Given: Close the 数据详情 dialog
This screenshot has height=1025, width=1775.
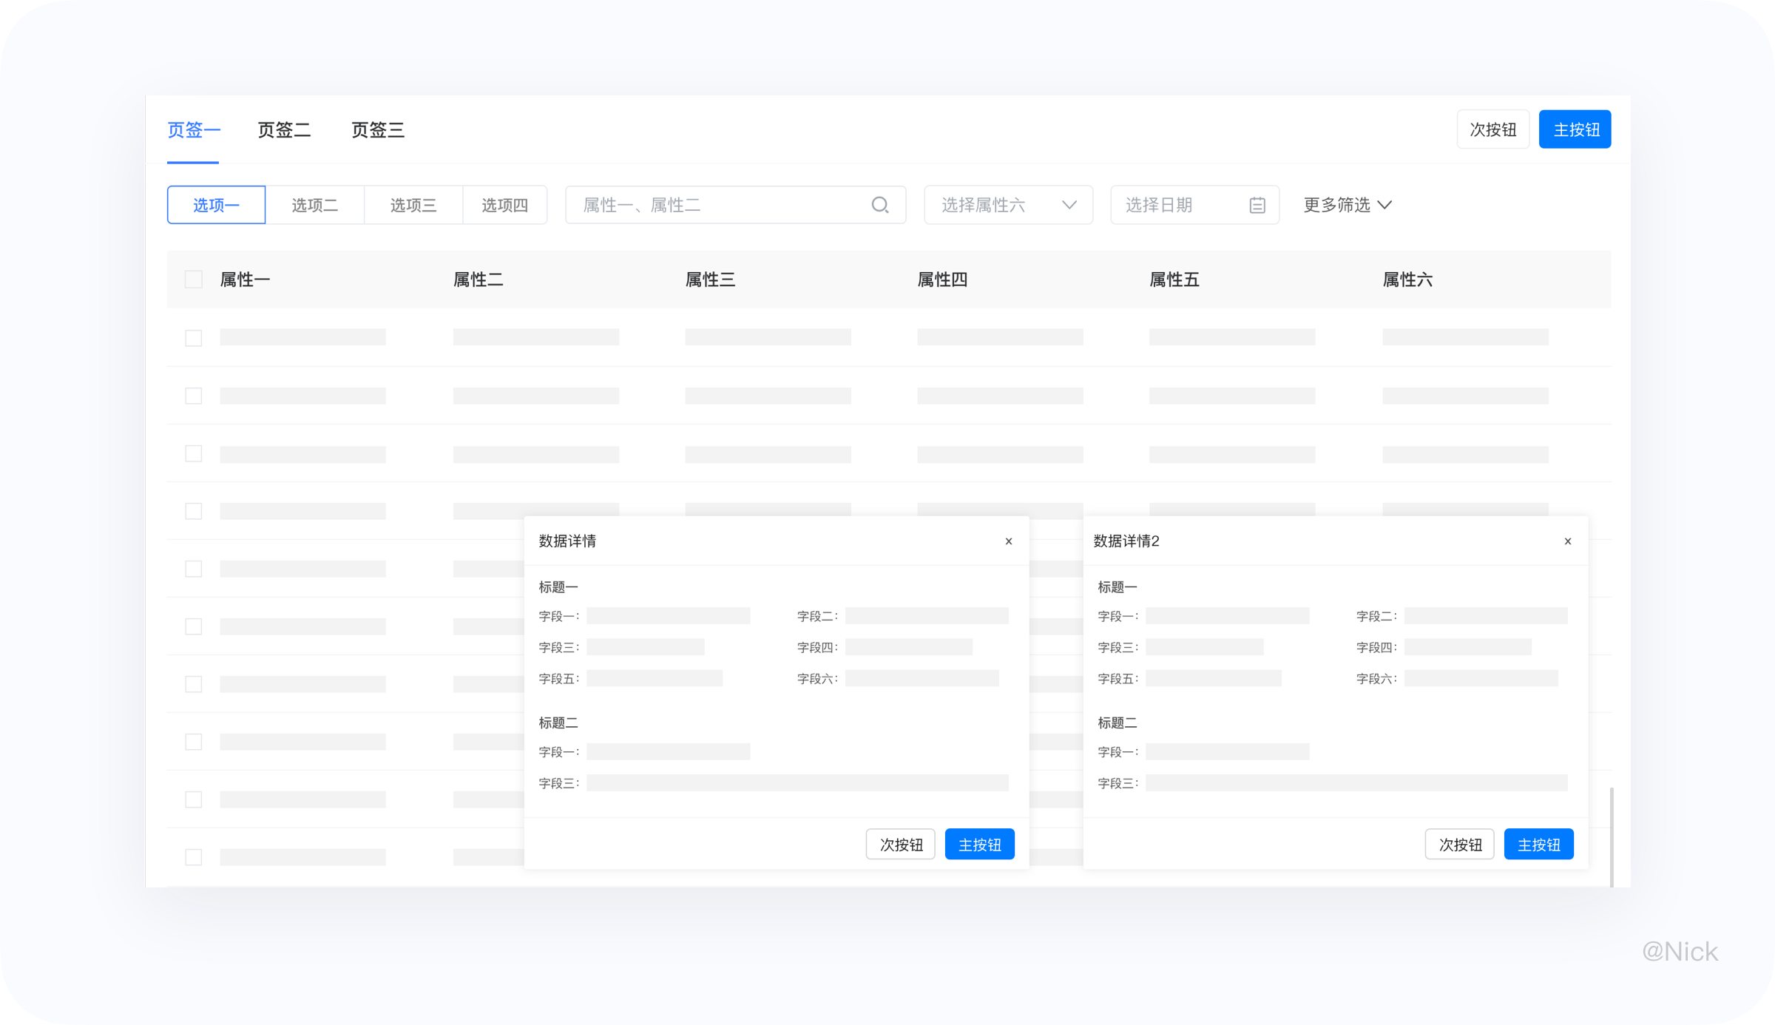Looking at the screenshot, I should pyautogui.click(x=1009, y=541).
